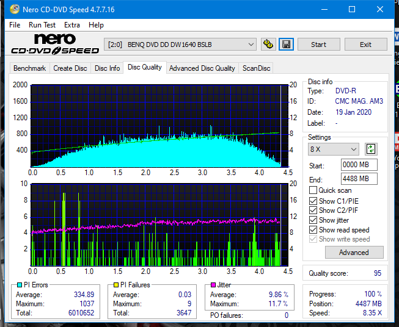This screenshot has width=399, height=327.
Task: Open the Run Test menu
Action: (x=42, y=25)
